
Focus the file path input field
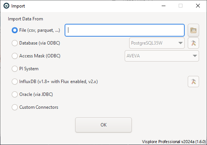click(125, 30)
